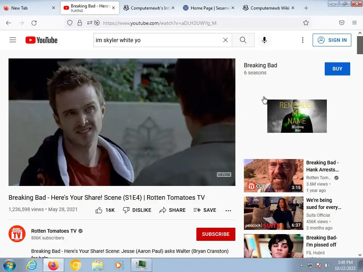Open 'We're being sued for every' title
363x272 pixels.
324,204
